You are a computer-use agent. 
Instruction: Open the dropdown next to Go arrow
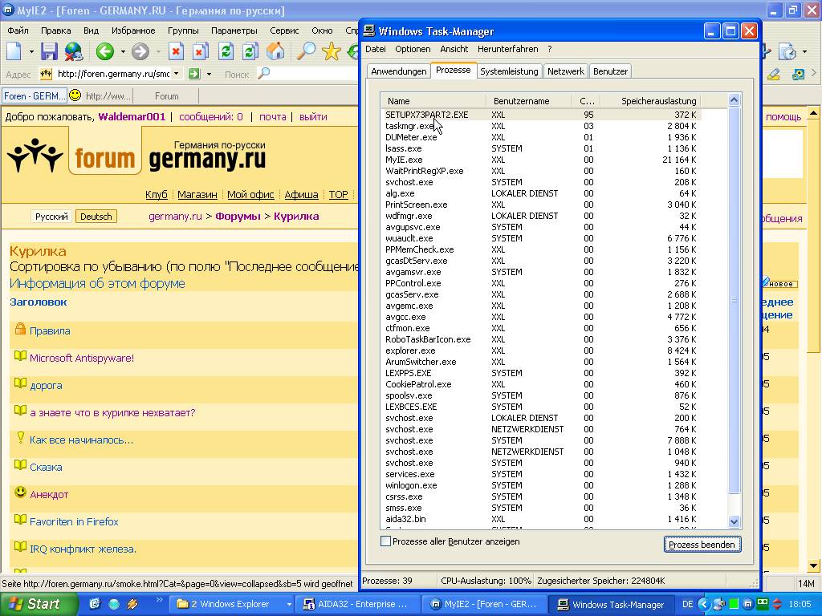[x=209, y=74]
